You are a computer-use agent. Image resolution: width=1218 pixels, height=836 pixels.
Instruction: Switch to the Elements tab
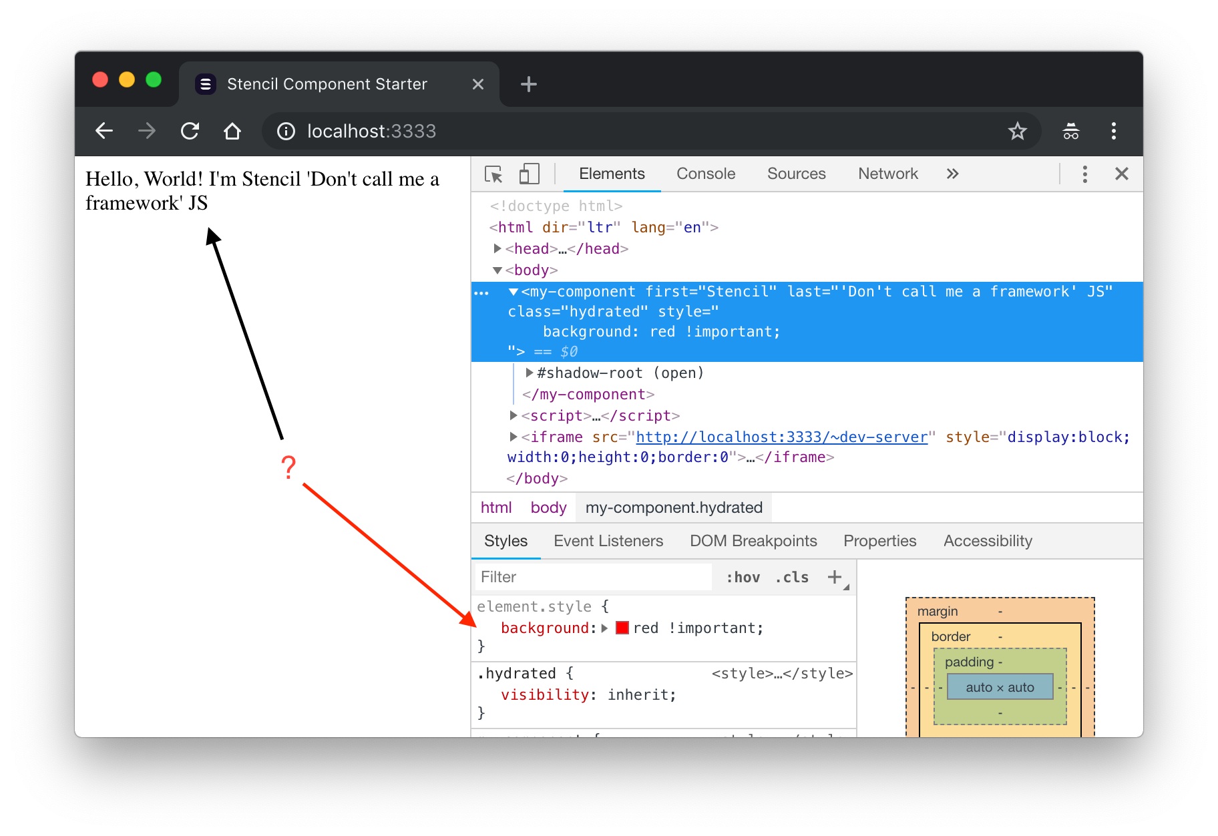(612, 174)
